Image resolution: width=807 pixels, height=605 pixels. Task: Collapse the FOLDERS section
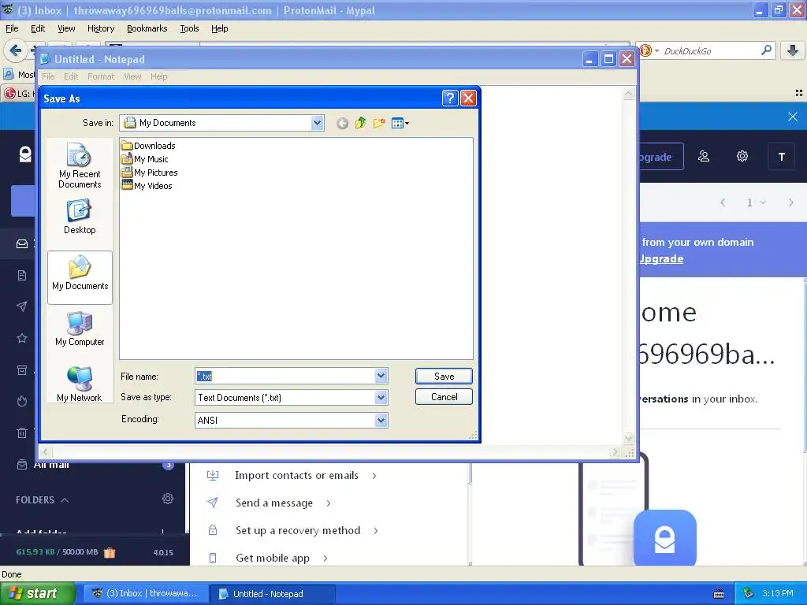pos(43,500)
